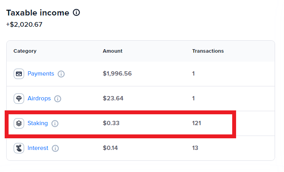
Task: Open the Payments category link
Action: (x=41, y=74)
